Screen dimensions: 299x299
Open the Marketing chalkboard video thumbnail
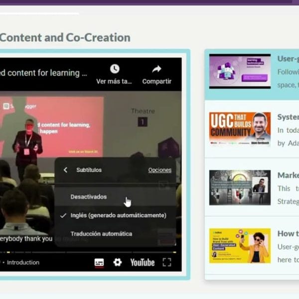pos(240,188)
